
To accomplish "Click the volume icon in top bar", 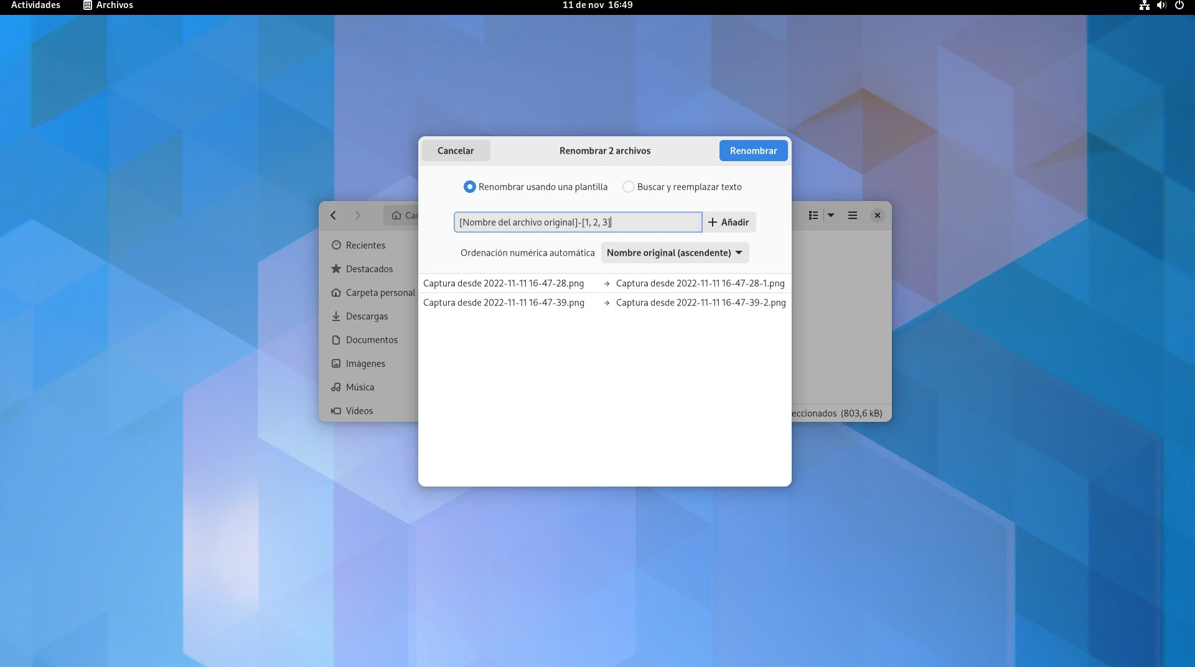I will [1161, 6].
